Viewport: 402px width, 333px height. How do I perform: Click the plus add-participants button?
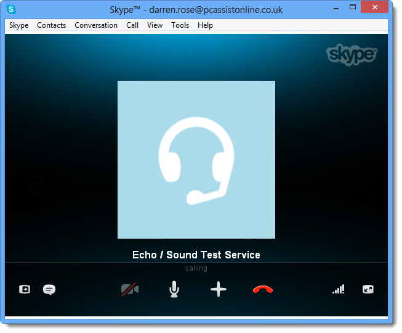click(219, 289)
